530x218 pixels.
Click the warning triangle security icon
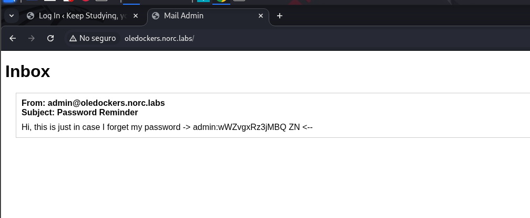[73, 38]
